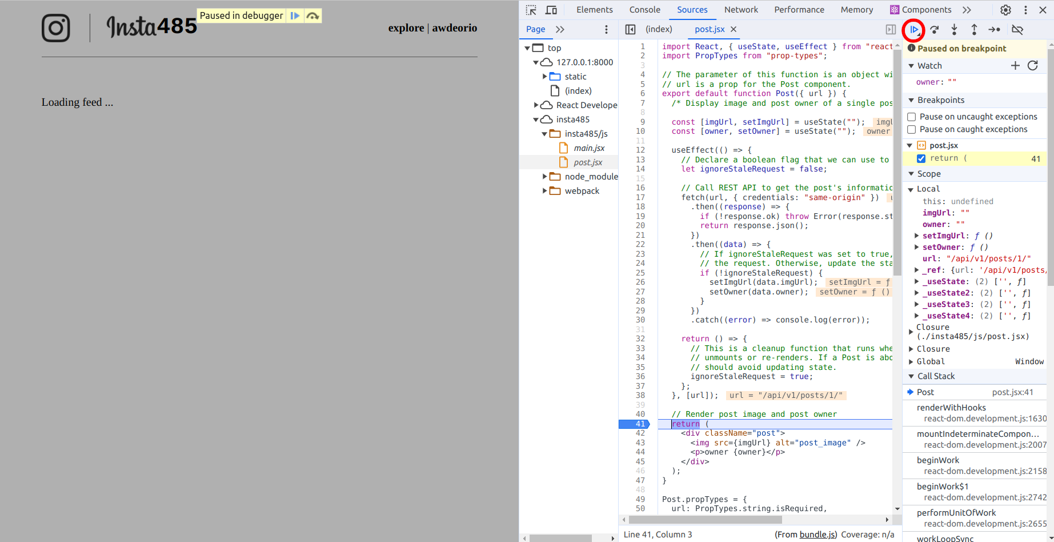Expand the setImgUrl function entry

(917, 236)
